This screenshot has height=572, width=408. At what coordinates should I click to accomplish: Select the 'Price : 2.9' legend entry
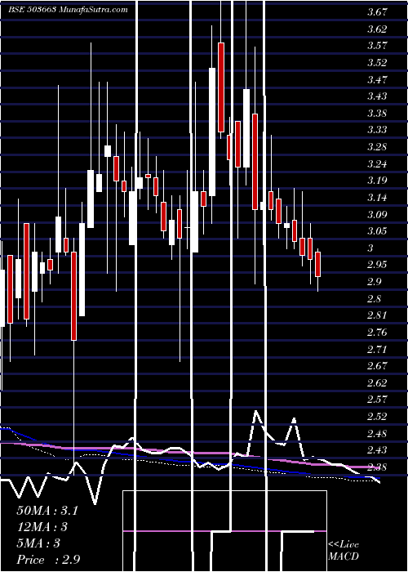pyautogui.click(x=48, y=560)
